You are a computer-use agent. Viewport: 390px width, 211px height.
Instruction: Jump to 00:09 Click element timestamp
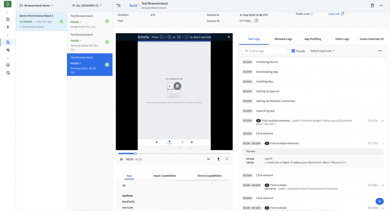pos(247,198)
